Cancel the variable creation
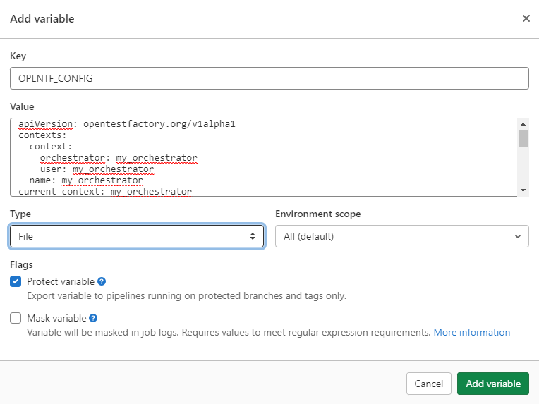Viewport: 539px width, 404px height. click(x=429, y=384)
